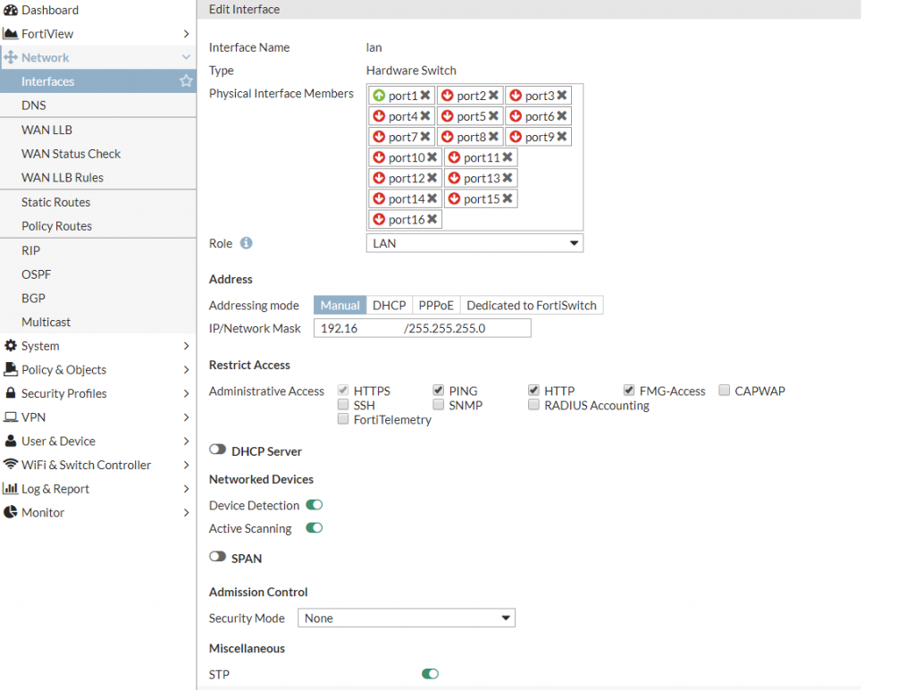The width and height of the screenshot is (915, 690).
Task: Click the VPN lock icon
Action: pyautogui.click(x=12, y=417)
